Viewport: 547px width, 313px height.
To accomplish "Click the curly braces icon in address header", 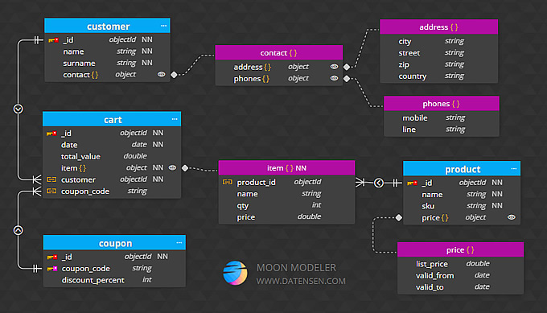I will [454, 27].
